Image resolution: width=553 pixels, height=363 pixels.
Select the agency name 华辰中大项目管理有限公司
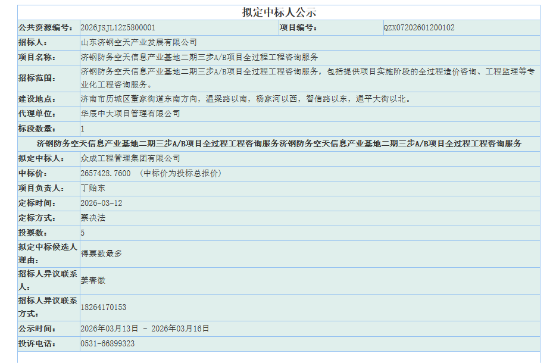pyautogui.click(x=130, y=114)
